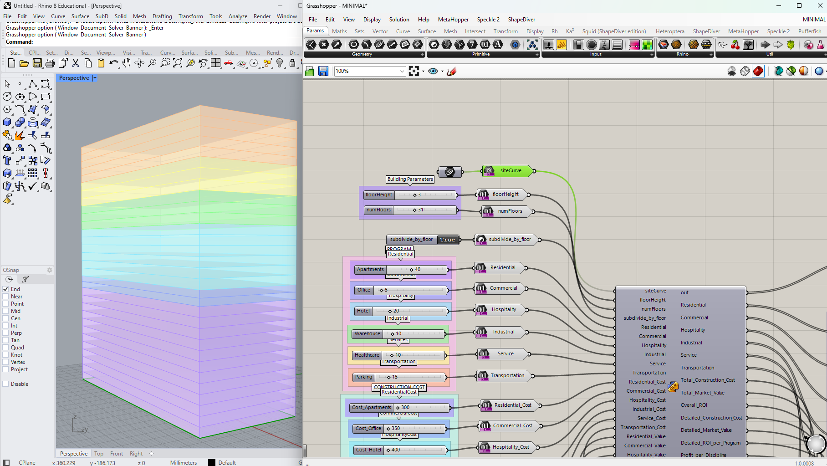Click the Print icon in Rhino toolbar
Viewport: 827px width, 466px height.
(50, 63)
